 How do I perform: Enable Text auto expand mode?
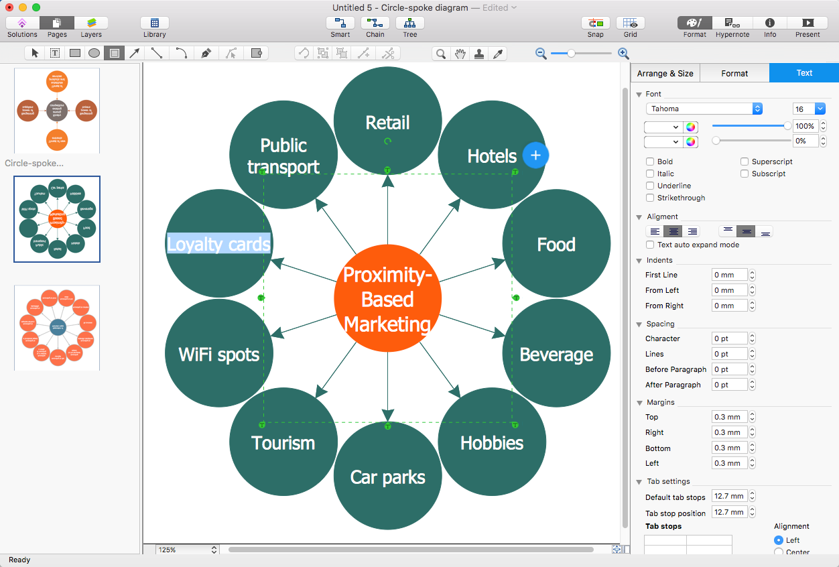[650, 245]
